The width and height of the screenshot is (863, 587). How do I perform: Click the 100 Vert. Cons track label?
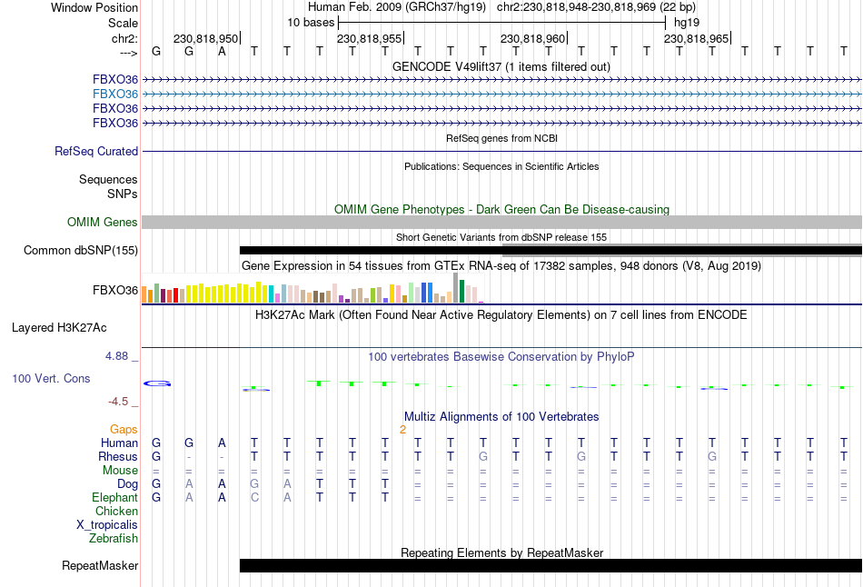pos(51,378)
